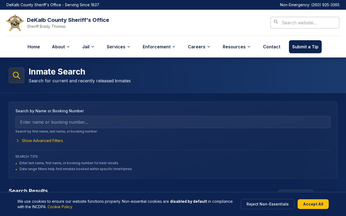Click the DeKalb County Sheriff's Office title
This screenshot has width=346, height=216.
click(x=68, y=20)
